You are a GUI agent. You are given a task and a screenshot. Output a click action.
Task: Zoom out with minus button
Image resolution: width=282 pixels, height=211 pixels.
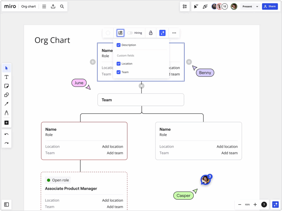tap(240, 204)
